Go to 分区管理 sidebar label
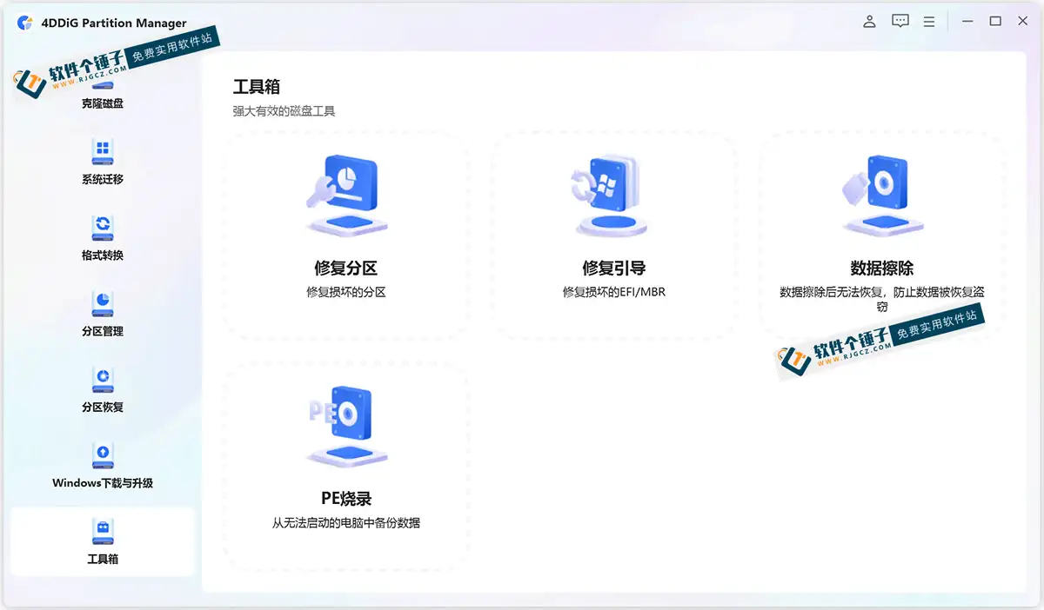This screenshot has height=610, width=1044. [103, 331]
